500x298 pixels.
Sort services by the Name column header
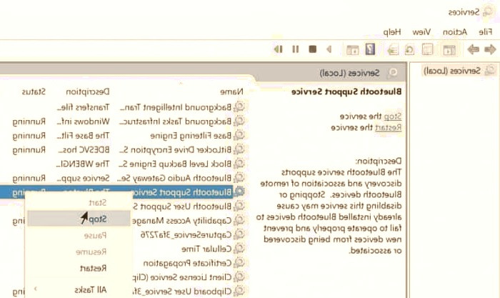coord(231,91)
